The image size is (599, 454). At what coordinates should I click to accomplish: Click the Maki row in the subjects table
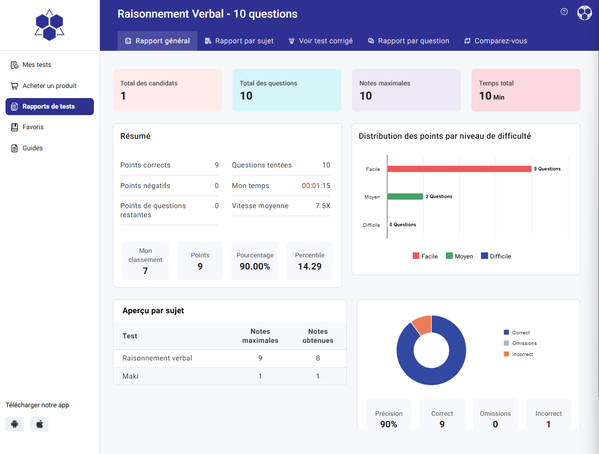[131, 375]
